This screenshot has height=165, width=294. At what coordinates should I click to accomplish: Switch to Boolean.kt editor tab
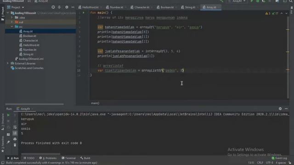click(167, 7)
